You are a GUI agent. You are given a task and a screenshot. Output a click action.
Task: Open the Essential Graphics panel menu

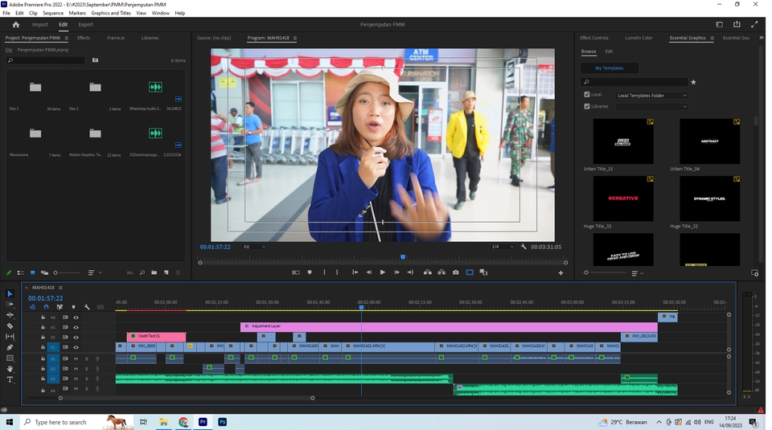point(712,38)
